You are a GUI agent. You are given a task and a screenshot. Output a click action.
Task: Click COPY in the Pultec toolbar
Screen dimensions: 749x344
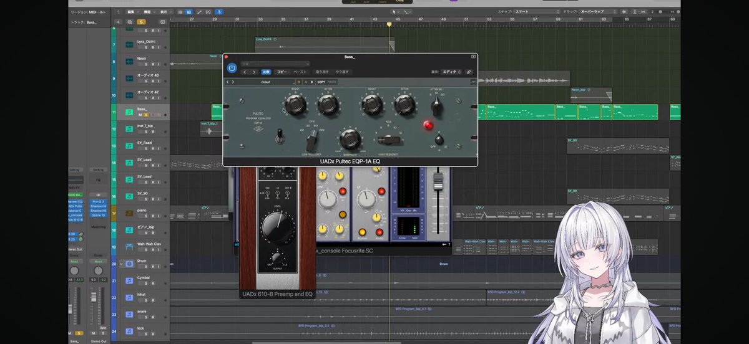click(x=321, y=82)
